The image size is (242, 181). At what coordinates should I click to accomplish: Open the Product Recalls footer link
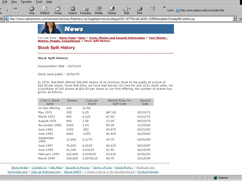click(x=148, y=172)
